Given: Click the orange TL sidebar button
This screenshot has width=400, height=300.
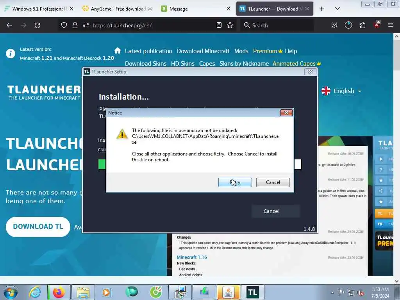Looking at the screenshot, I should click(x=384, y=213).
